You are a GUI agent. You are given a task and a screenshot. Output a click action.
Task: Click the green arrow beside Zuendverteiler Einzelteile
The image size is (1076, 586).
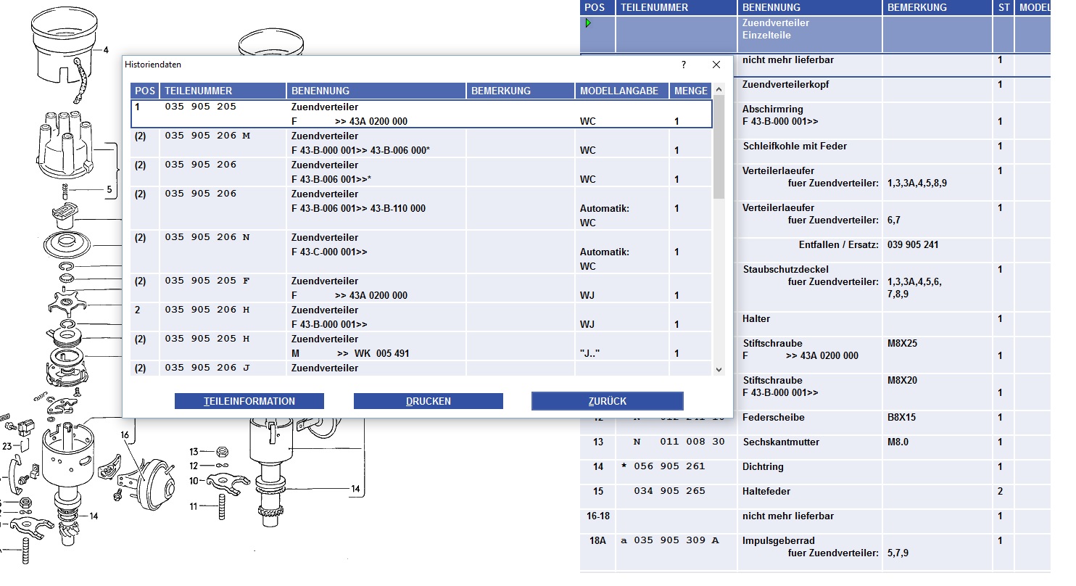click(x=588, y=23)
